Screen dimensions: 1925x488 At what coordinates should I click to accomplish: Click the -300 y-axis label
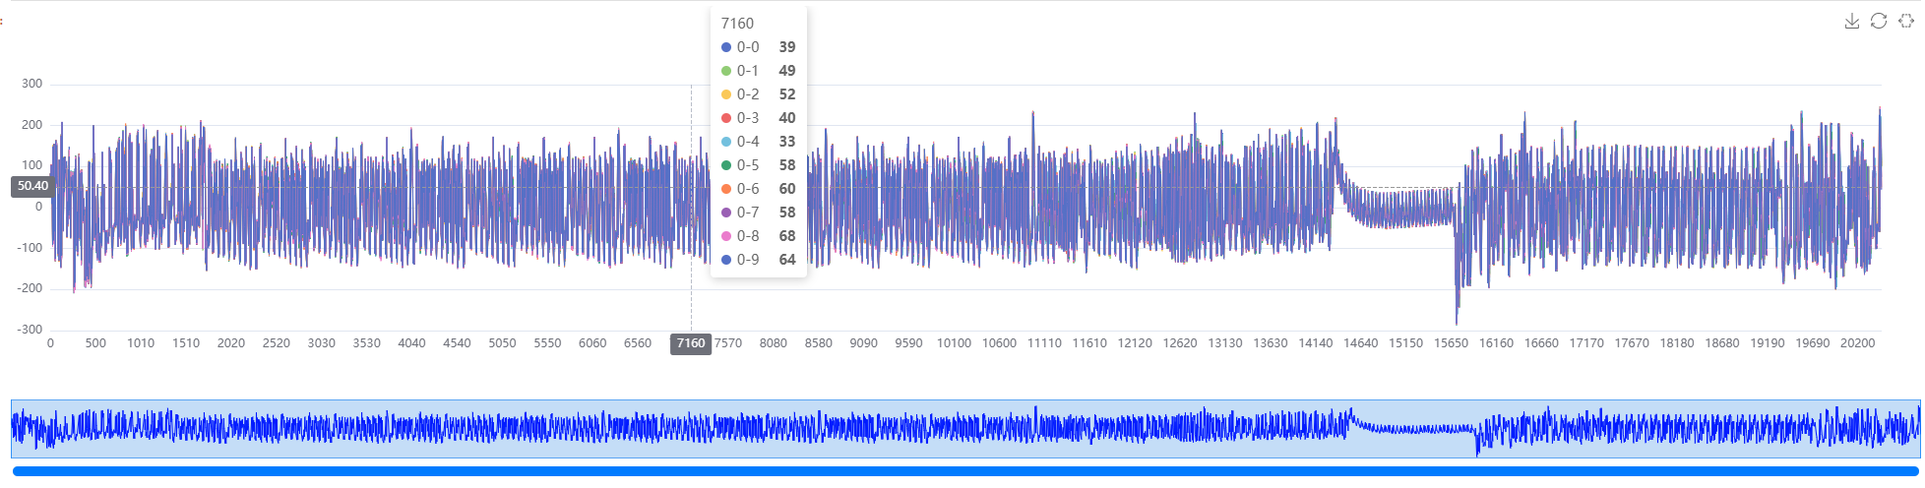31,330
